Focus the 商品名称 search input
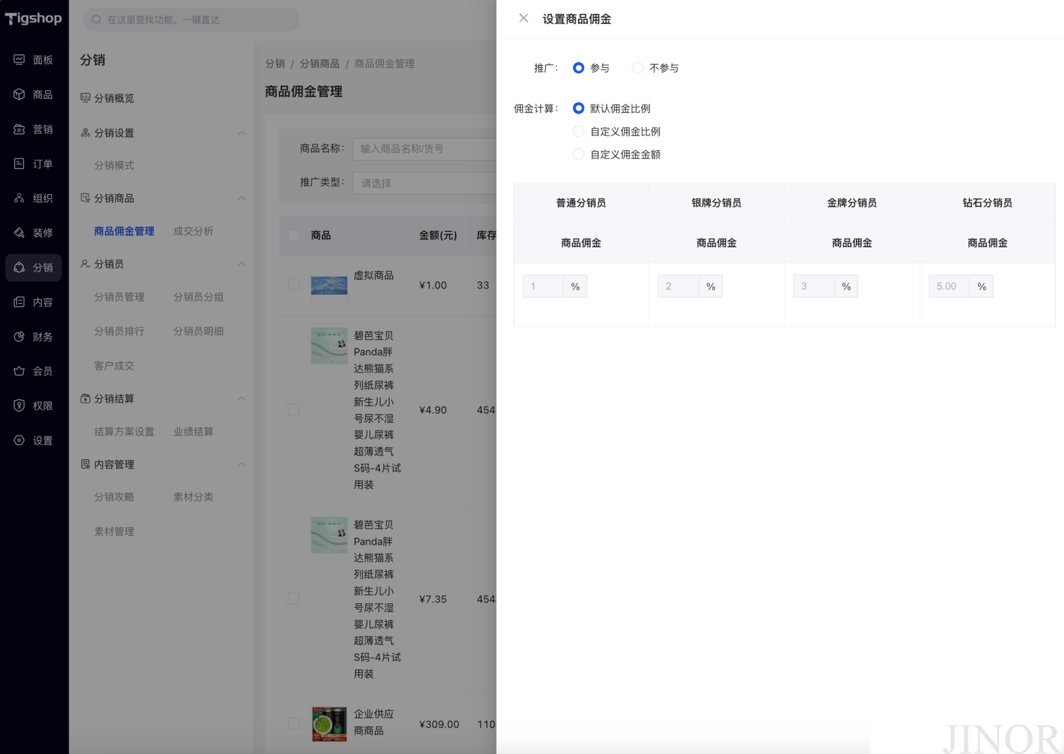Image resolution: width=1064 pixels, height=754 pixels. click(x=425, y=149)
